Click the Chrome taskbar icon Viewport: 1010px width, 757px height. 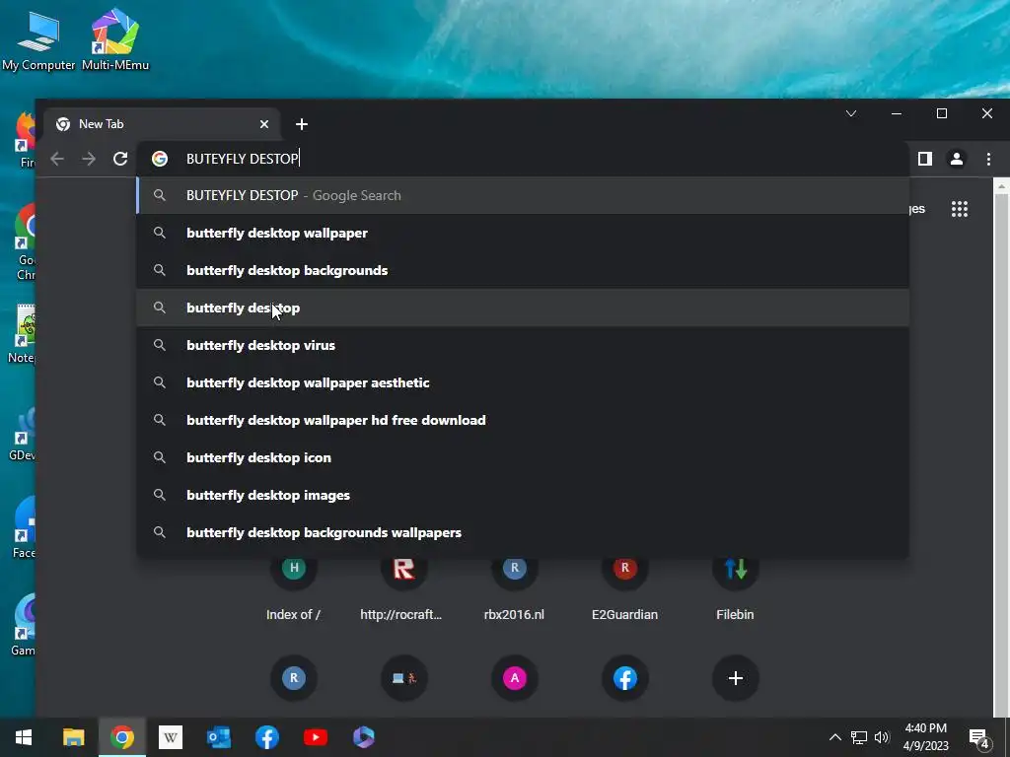[x=121, y=737]
